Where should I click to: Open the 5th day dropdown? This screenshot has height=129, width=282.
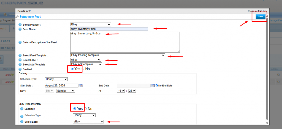[x=50, y=91]
